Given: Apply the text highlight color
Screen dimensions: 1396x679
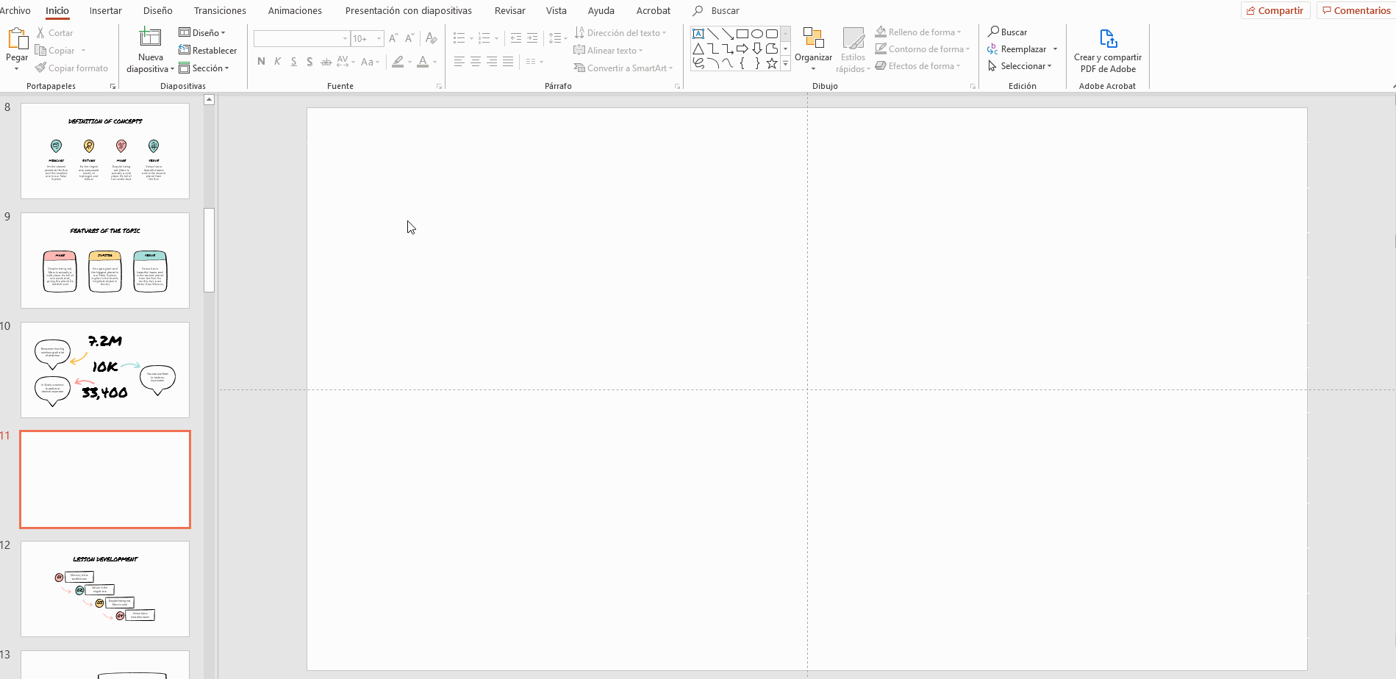Looking at the screenshot, I should (x=398, y=62).
